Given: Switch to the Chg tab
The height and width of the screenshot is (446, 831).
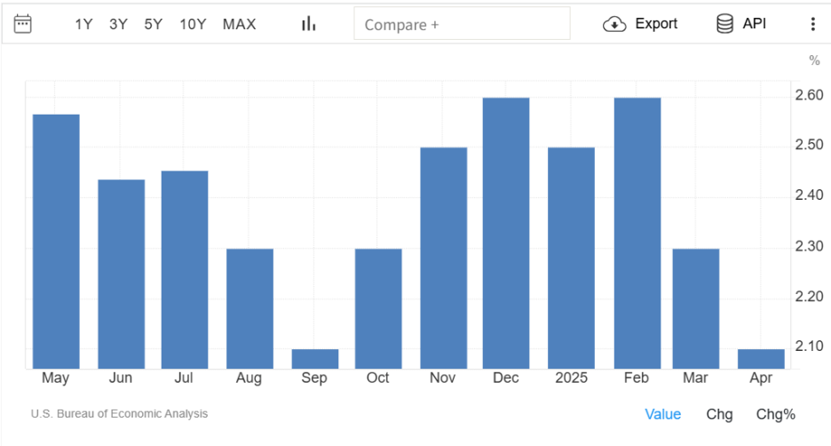Looking at the screenshot, I should [719, 414].
